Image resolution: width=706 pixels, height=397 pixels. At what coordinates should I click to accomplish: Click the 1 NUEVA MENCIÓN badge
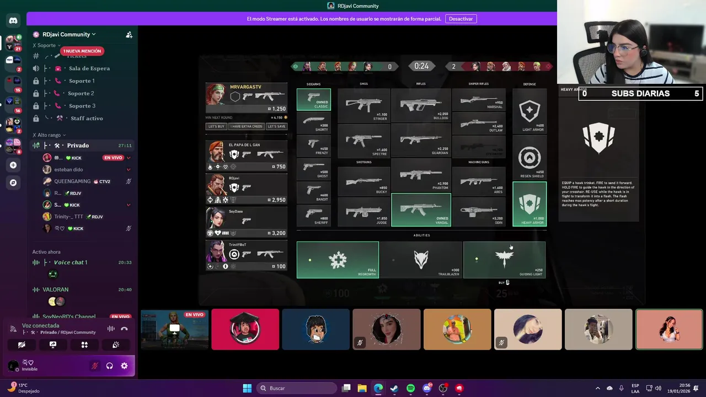pyautogui.click(x=82, y=51)
